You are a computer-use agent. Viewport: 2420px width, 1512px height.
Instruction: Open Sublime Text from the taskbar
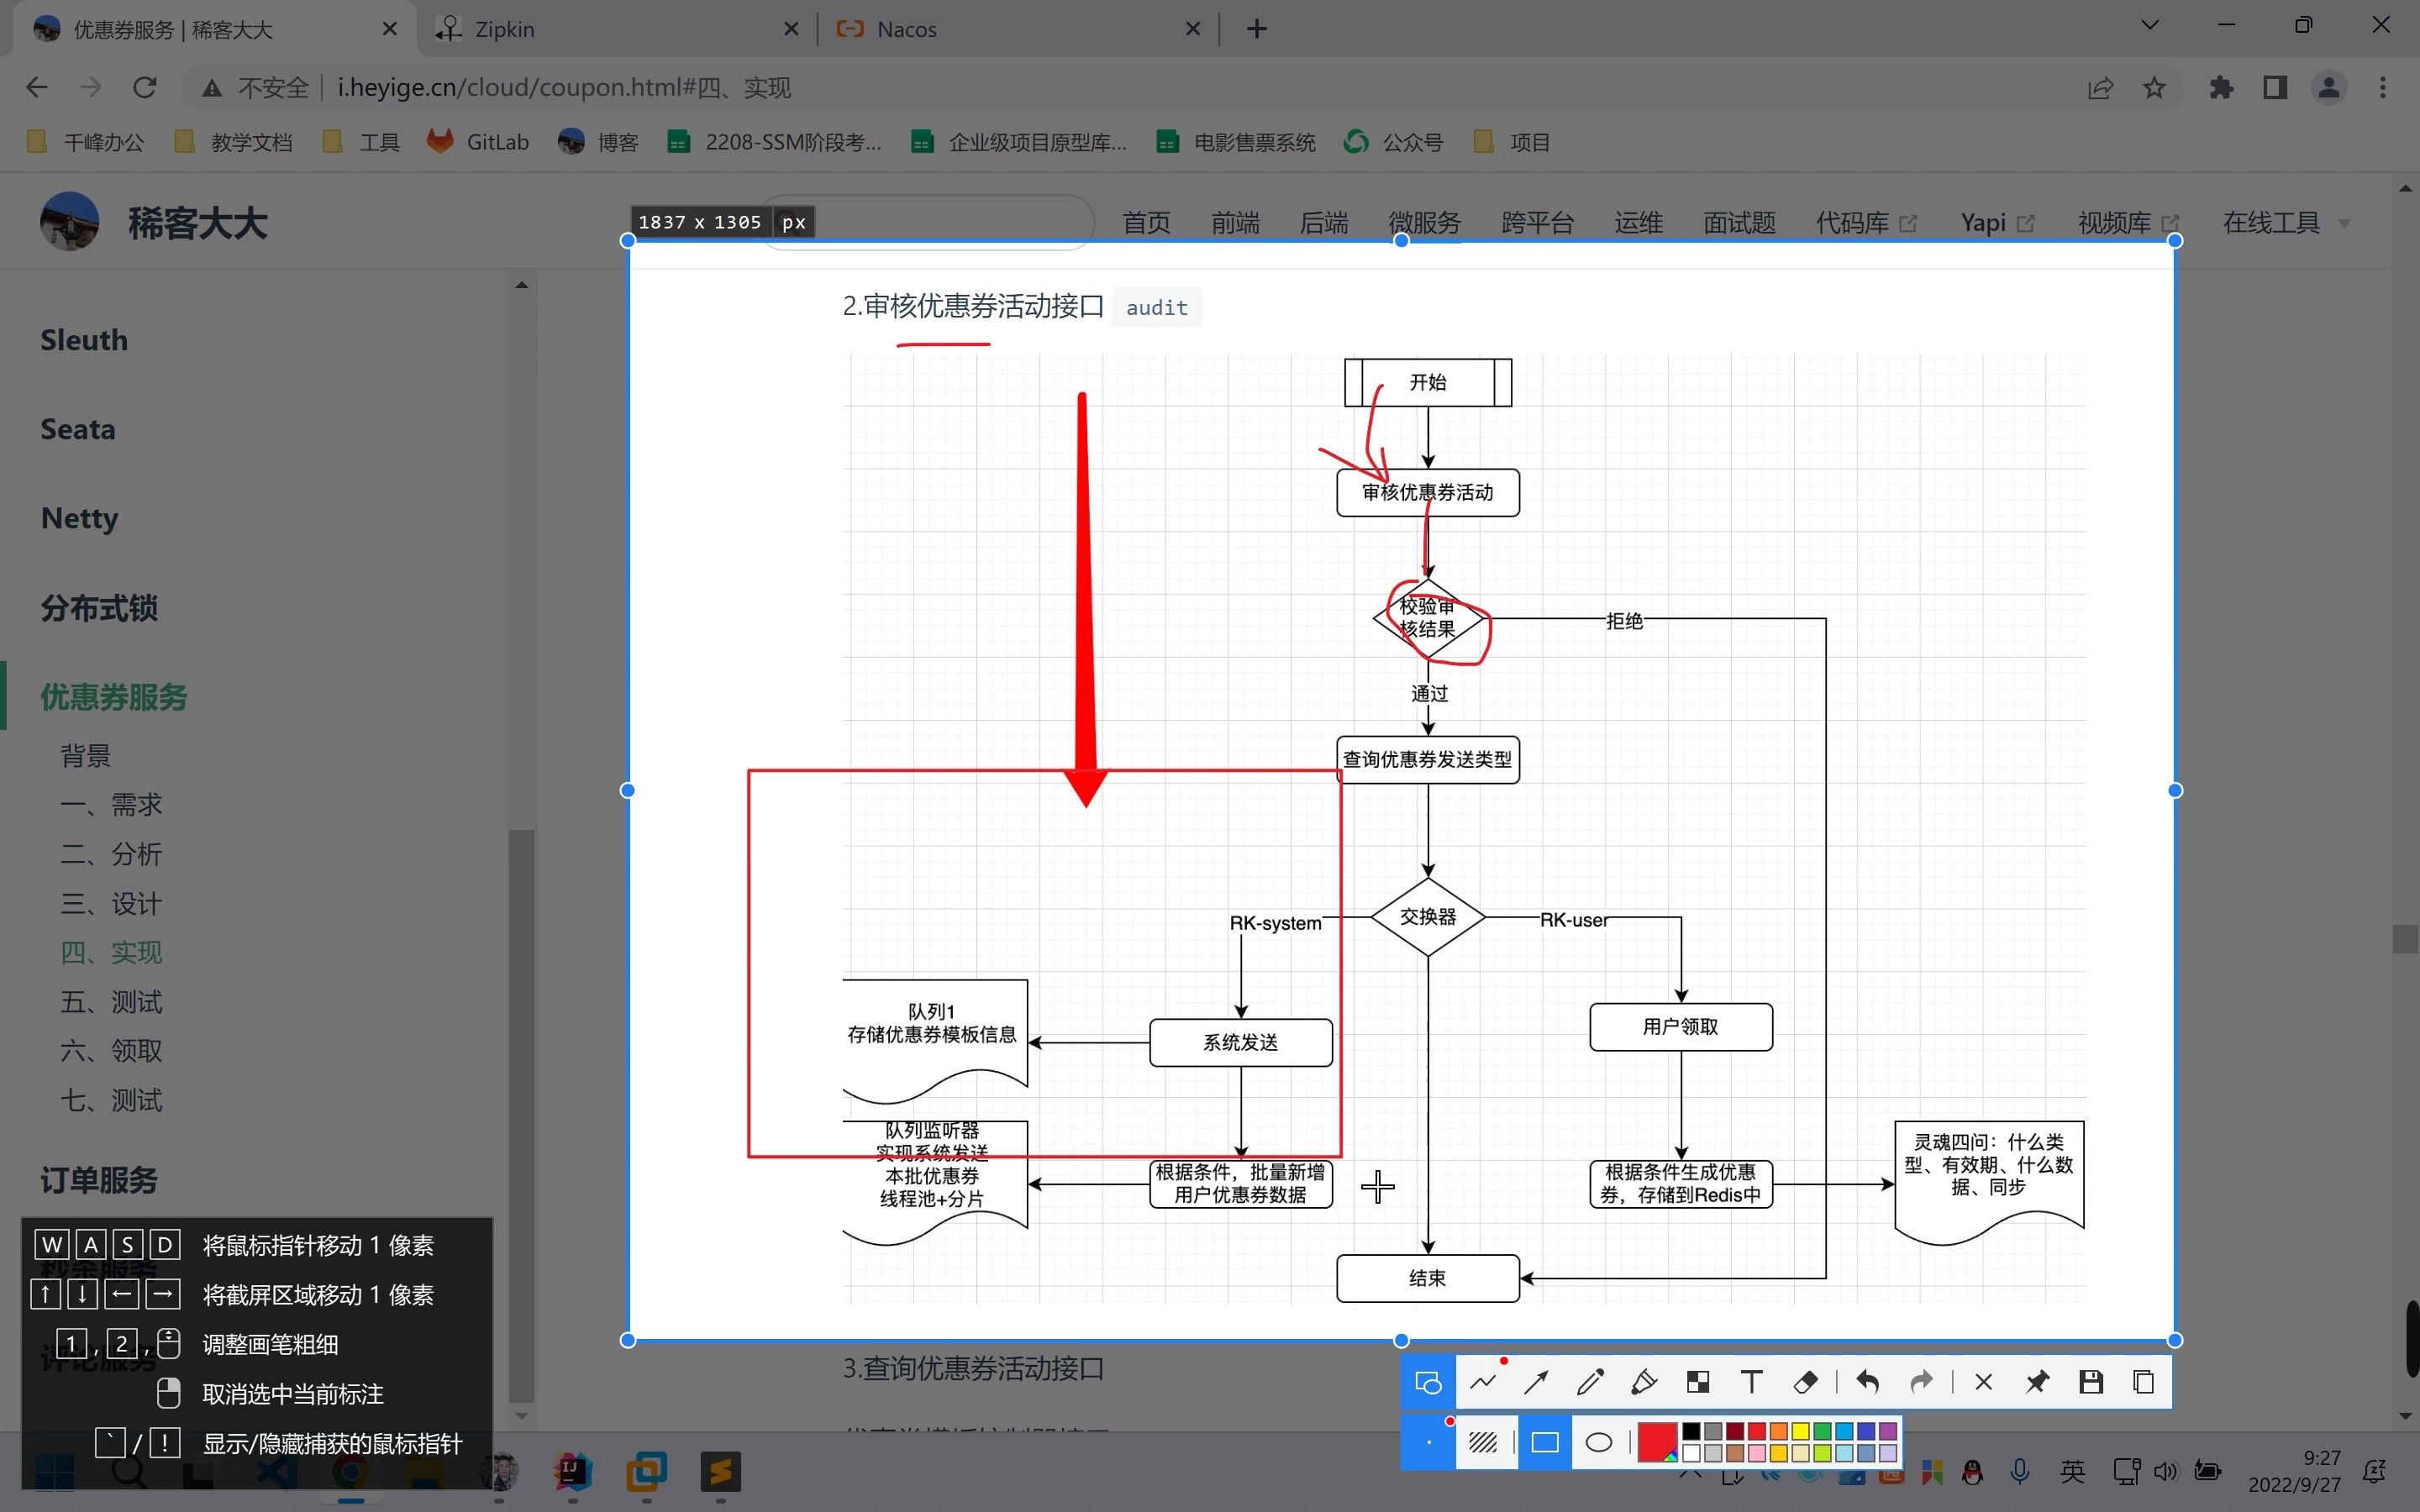click(x=720, y=1471)
